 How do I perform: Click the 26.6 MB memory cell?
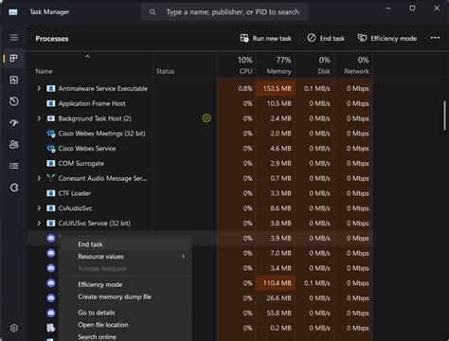[x=276, y=297]
